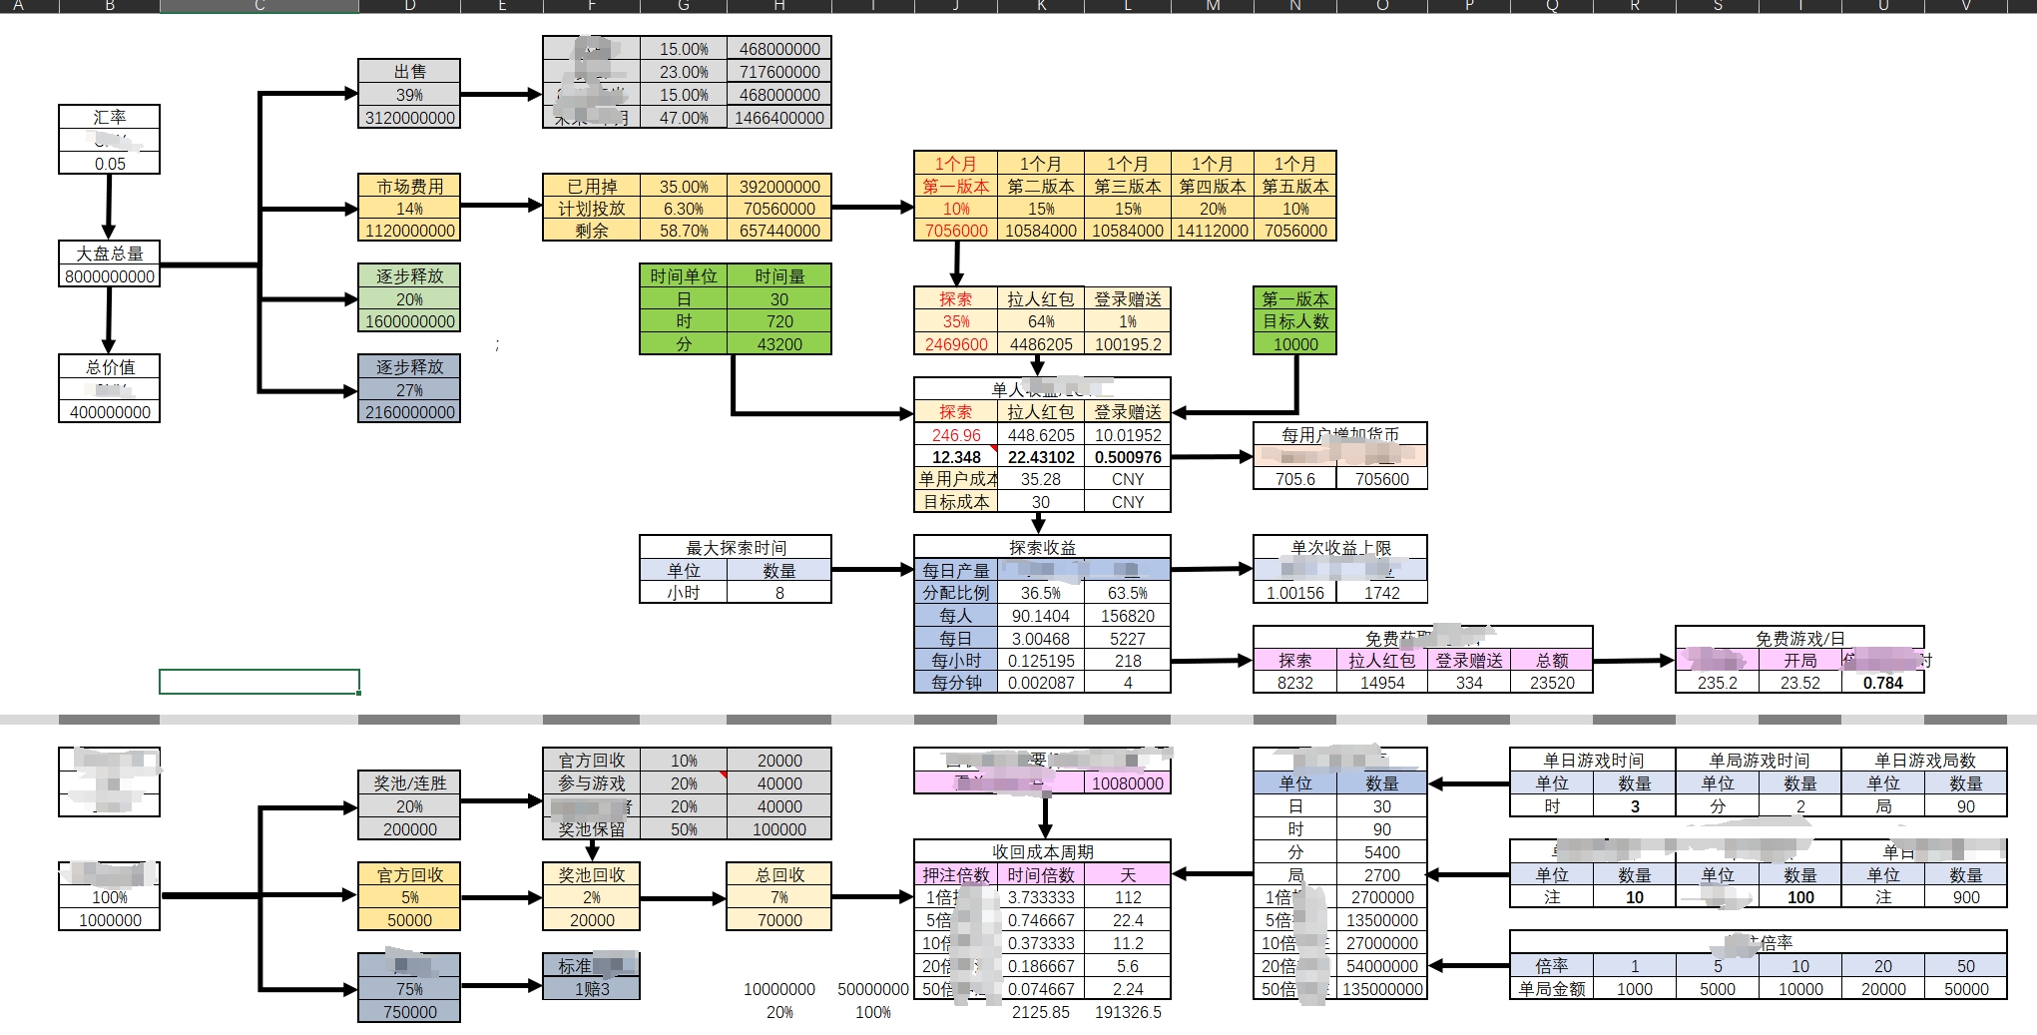Select the 4486205 value cell
This screenshot has width=2037, height=1035.
tap(1041, 344)
